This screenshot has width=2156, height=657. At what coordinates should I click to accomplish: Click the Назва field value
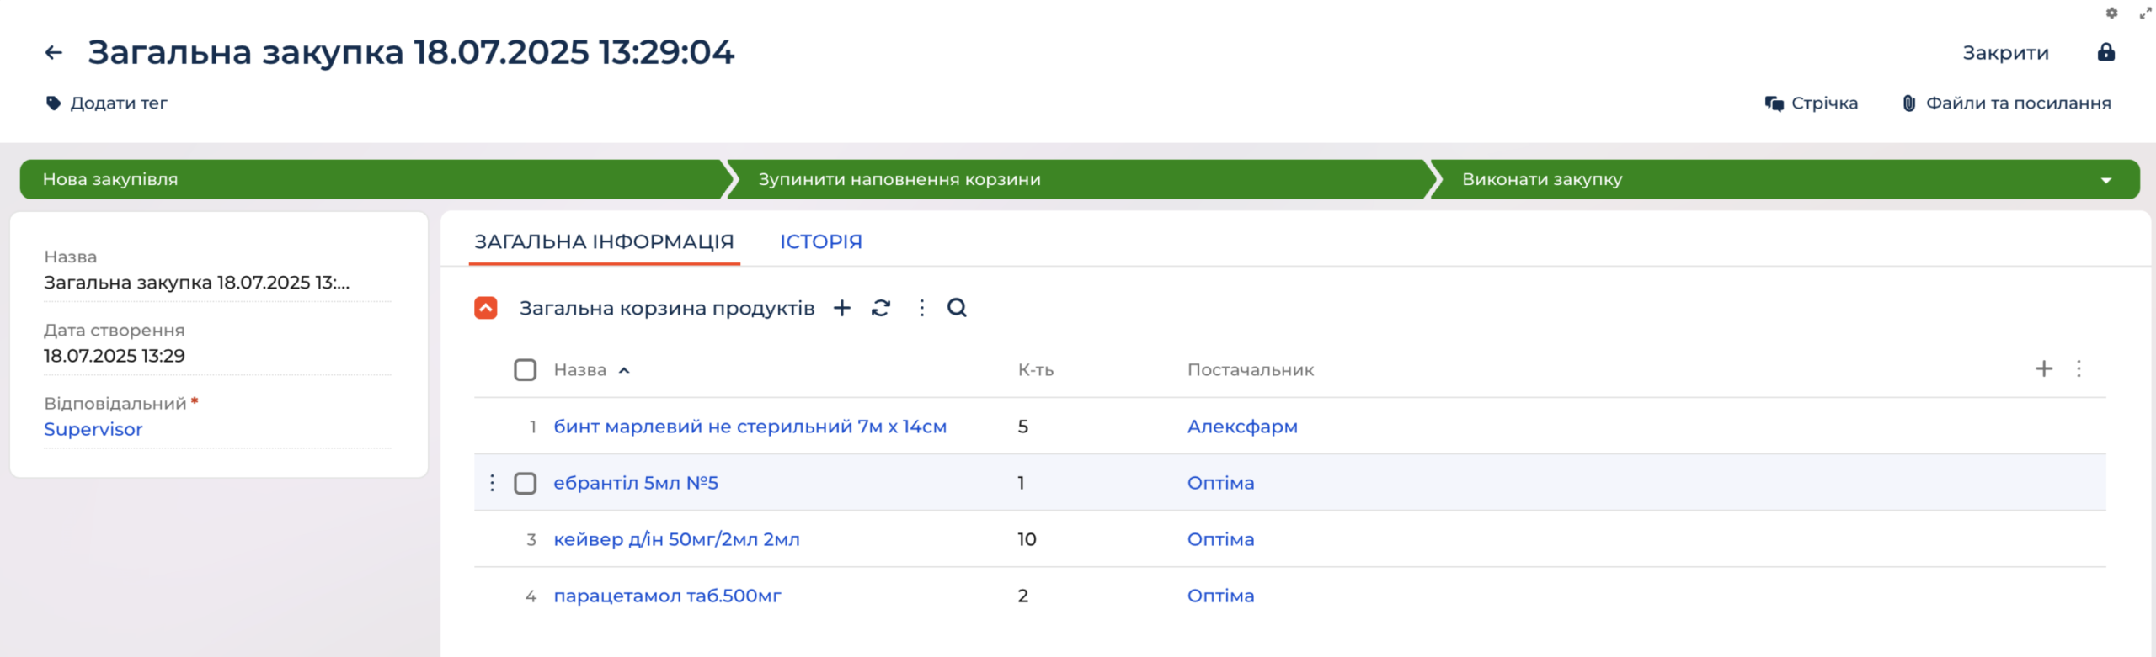pyautogui.click(x=196, y=283)
